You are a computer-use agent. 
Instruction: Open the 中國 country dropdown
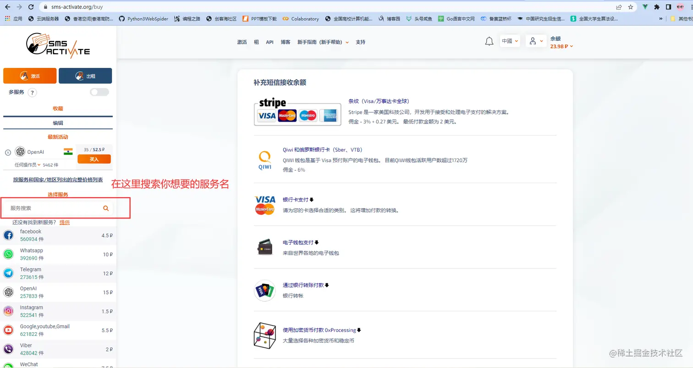click(510, 41)
